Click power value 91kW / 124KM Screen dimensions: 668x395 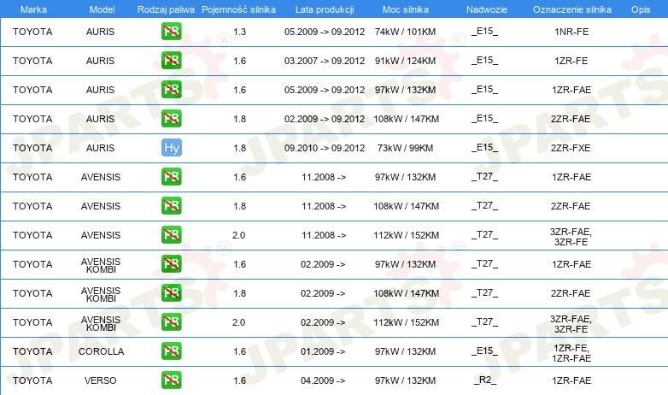405,61
